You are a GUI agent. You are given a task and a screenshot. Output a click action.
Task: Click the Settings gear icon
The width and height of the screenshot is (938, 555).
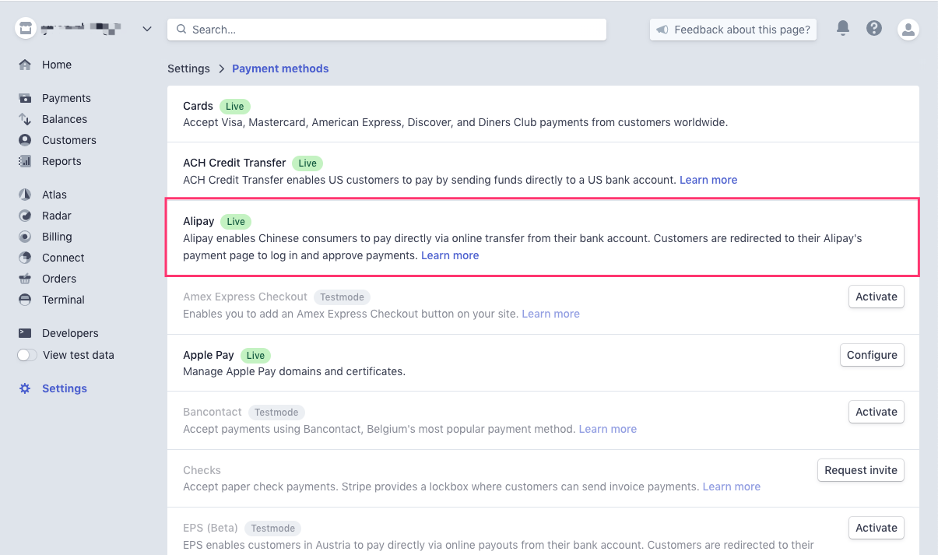pyautogui.click(x=26, y=388)
